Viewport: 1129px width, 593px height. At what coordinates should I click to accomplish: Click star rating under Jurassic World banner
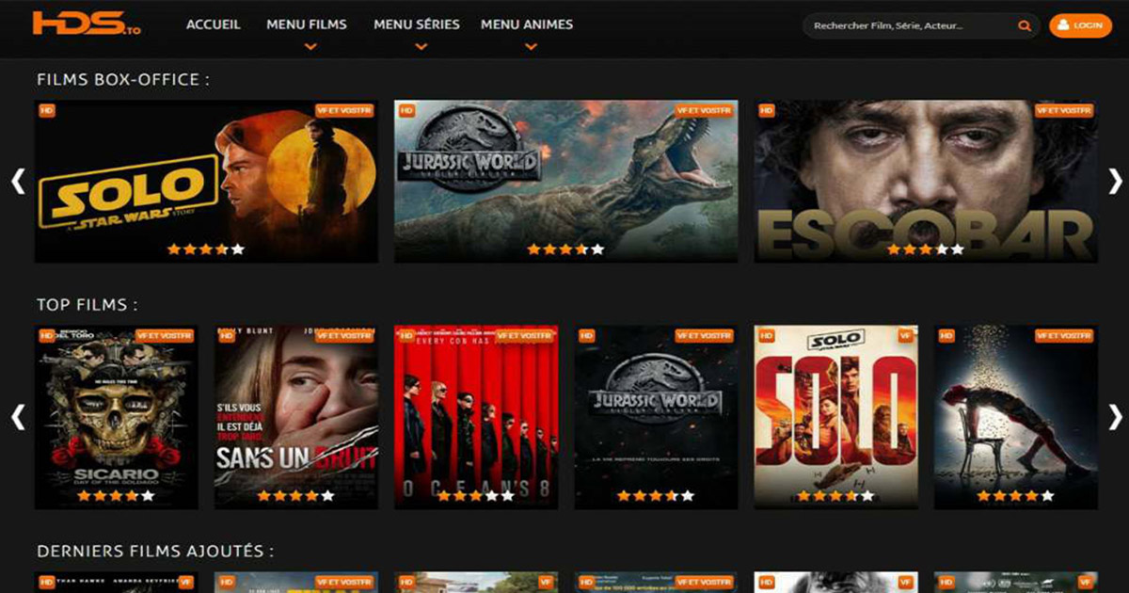564,249
